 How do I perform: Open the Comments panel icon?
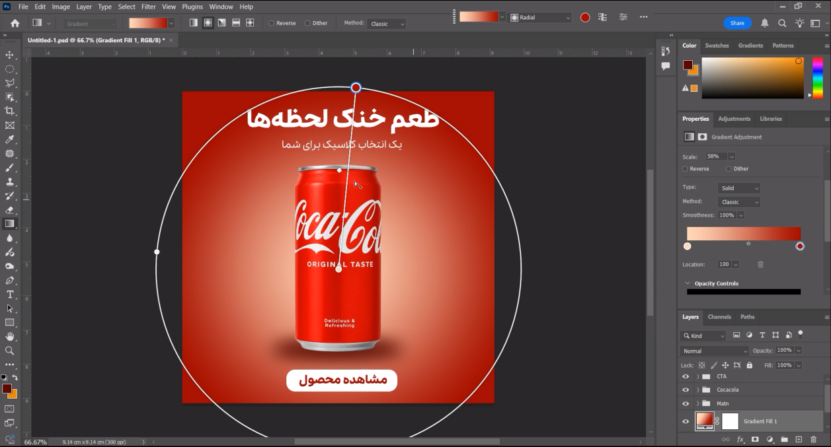pos(666,66)
